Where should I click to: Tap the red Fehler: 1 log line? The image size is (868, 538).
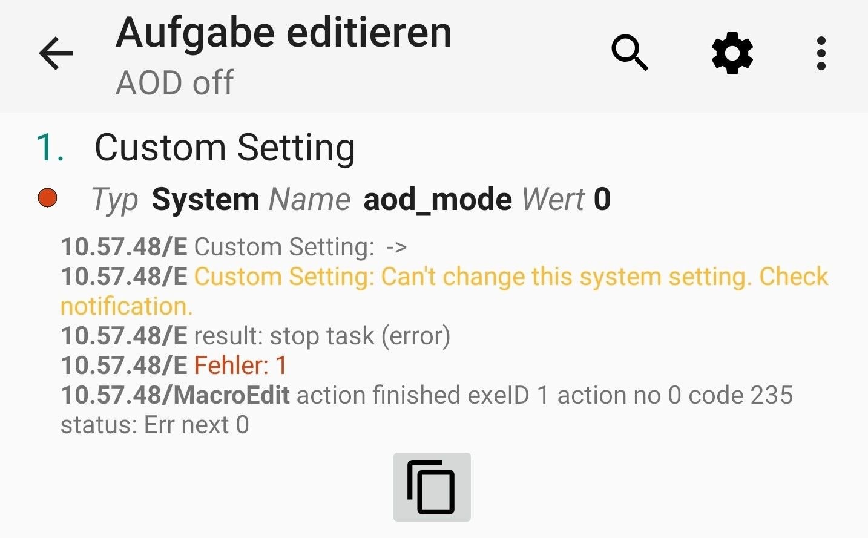click(174, 366)
